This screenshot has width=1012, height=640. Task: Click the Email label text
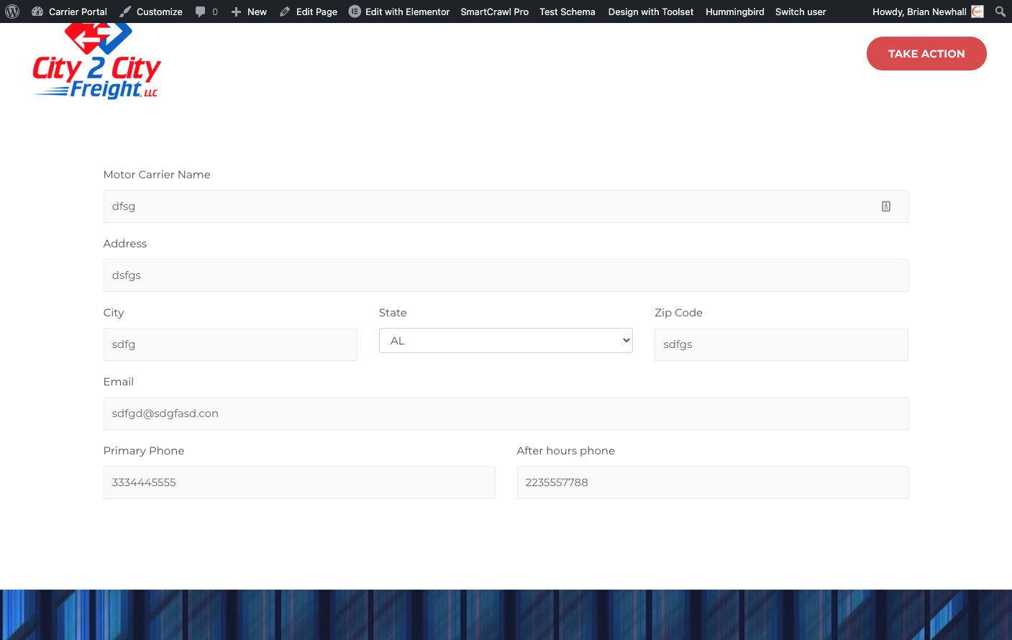(119, 382)
